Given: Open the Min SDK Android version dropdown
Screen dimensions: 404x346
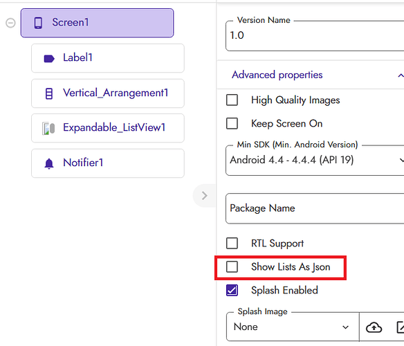Looking at the screenshot, I should click(315, 161).
